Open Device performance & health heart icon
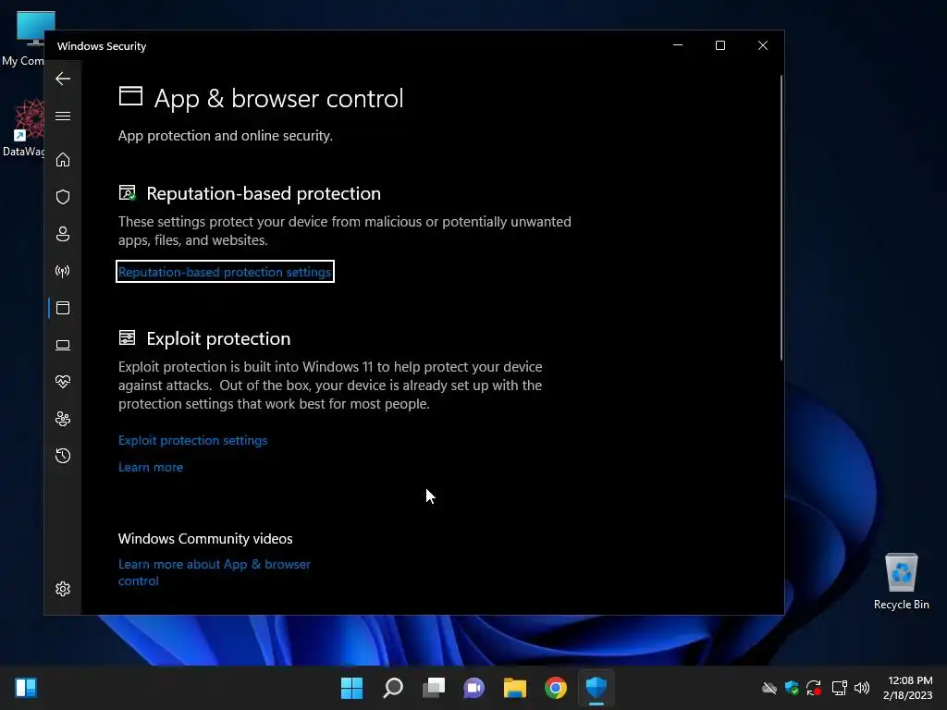Viewport: 947px width, 710px height. pyautogui.click(x=63, y=382)
